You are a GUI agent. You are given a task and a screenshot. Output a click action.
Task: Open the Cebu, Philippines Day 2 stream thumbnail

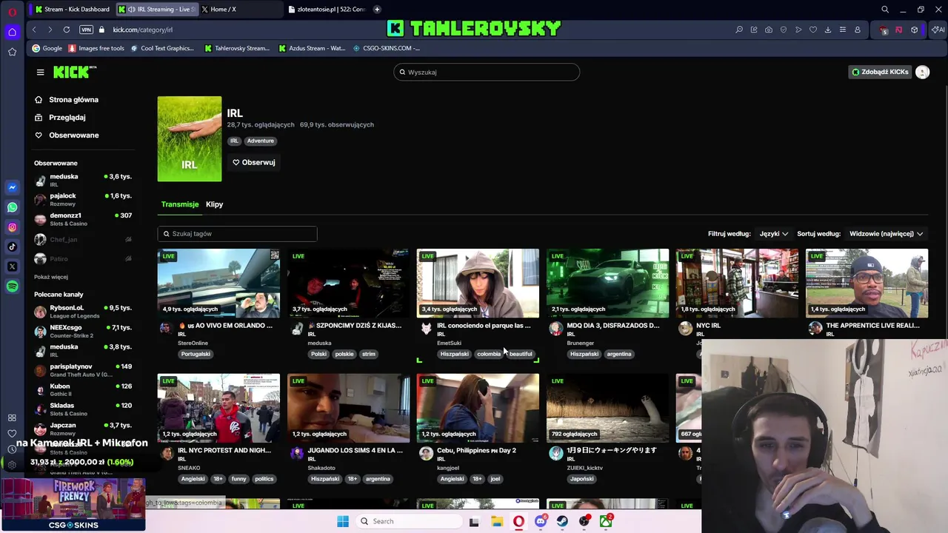[478, 408]
